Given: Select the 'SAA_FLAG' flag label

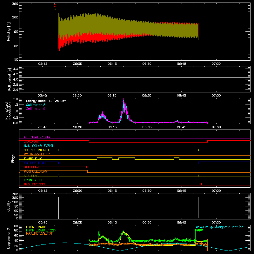Looking at the screenshot, I should (x=31, y=167).
